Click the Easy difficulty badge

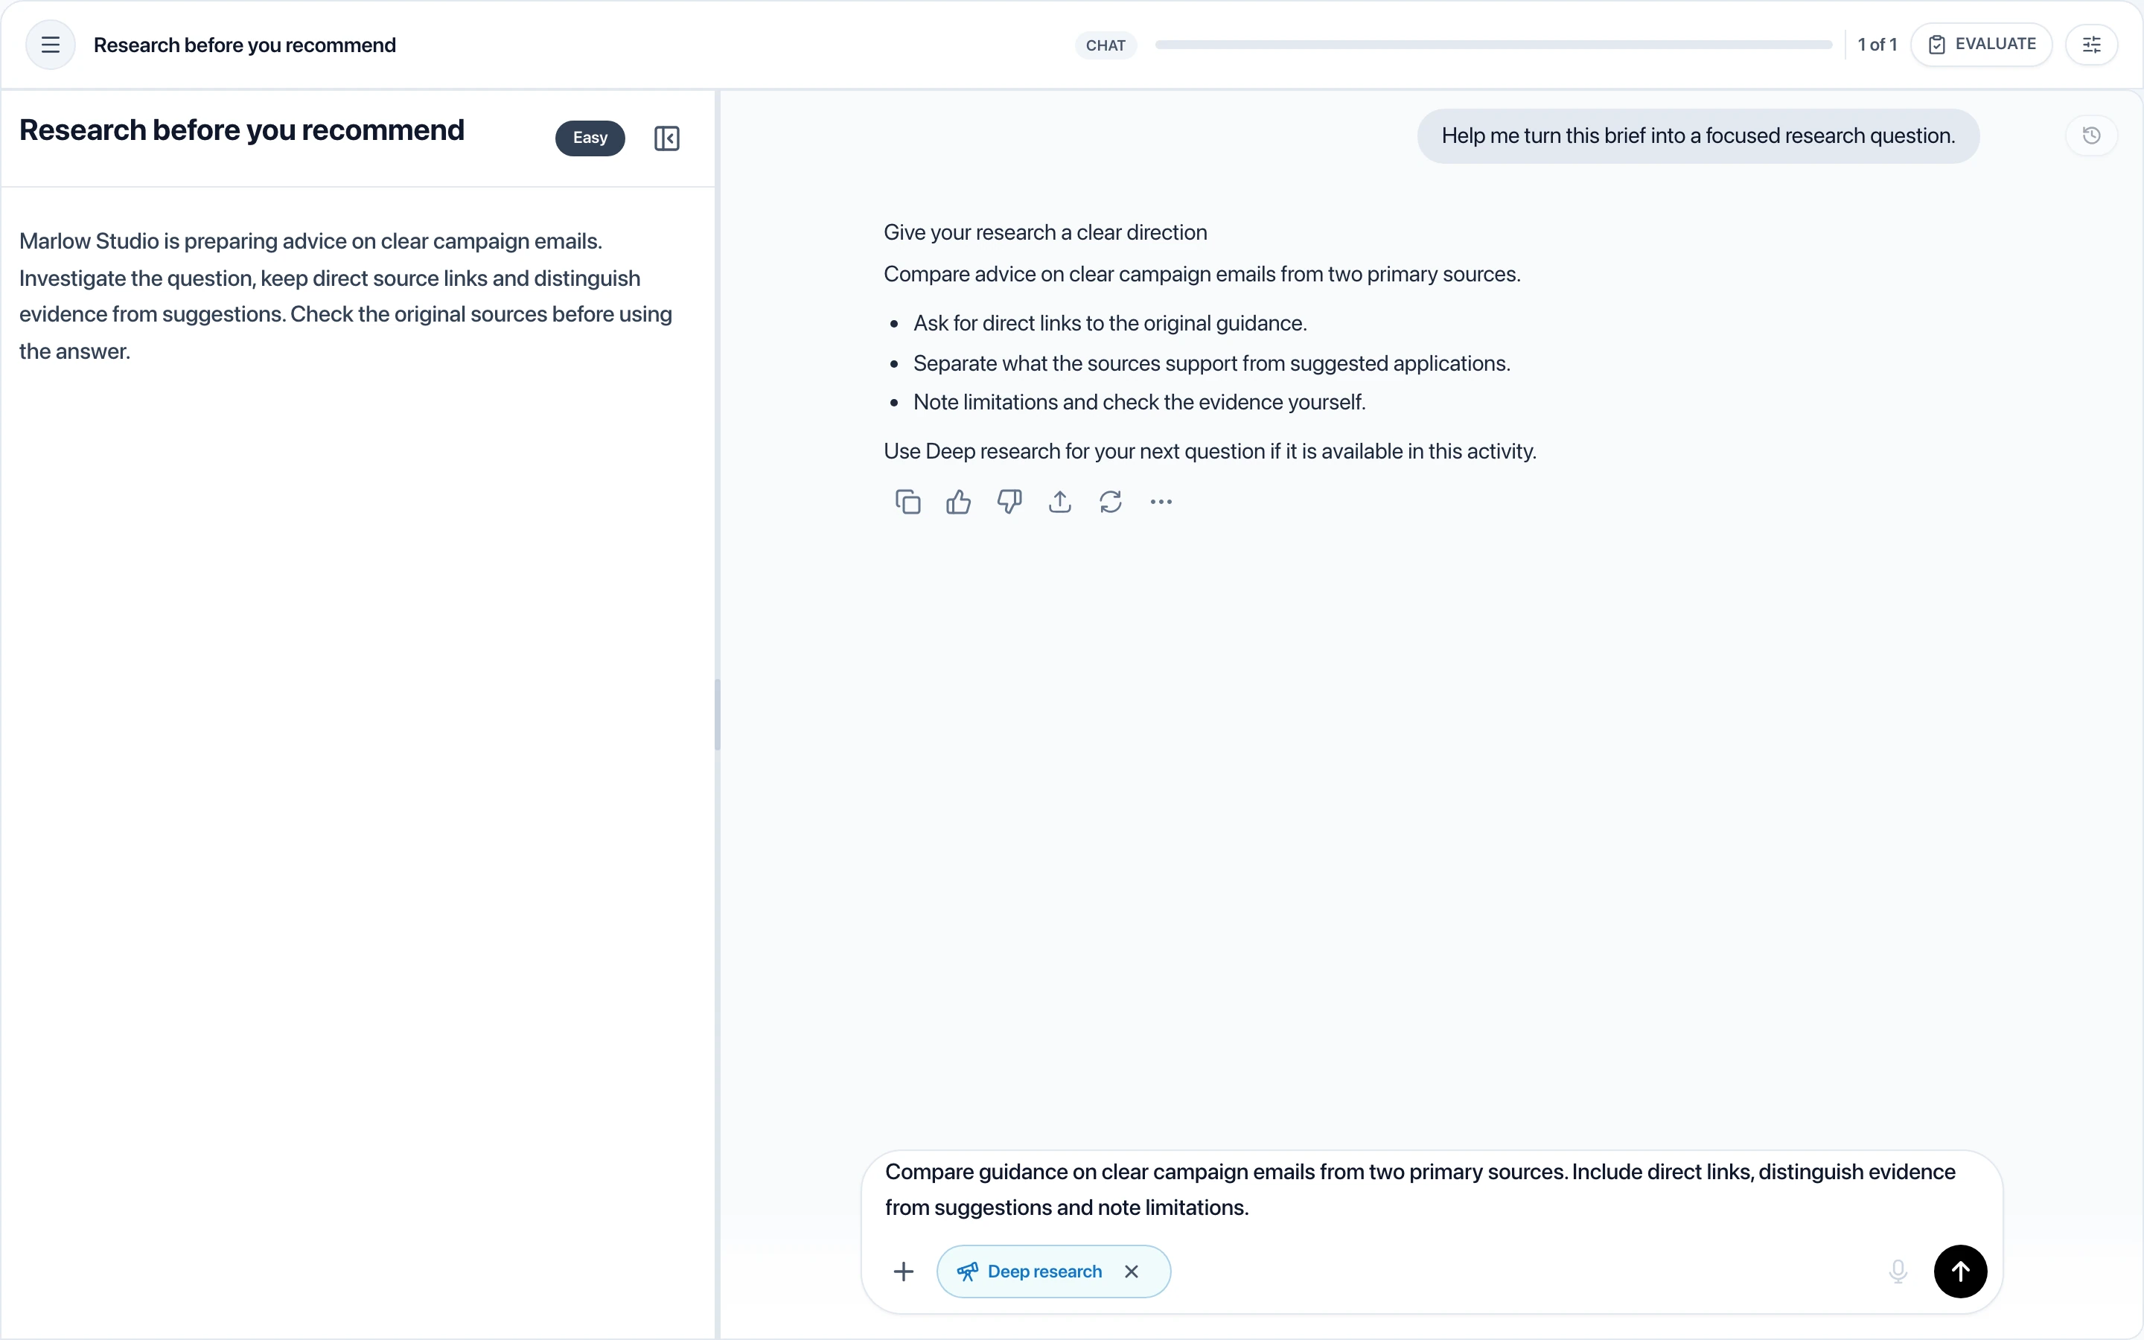[590, 138]
